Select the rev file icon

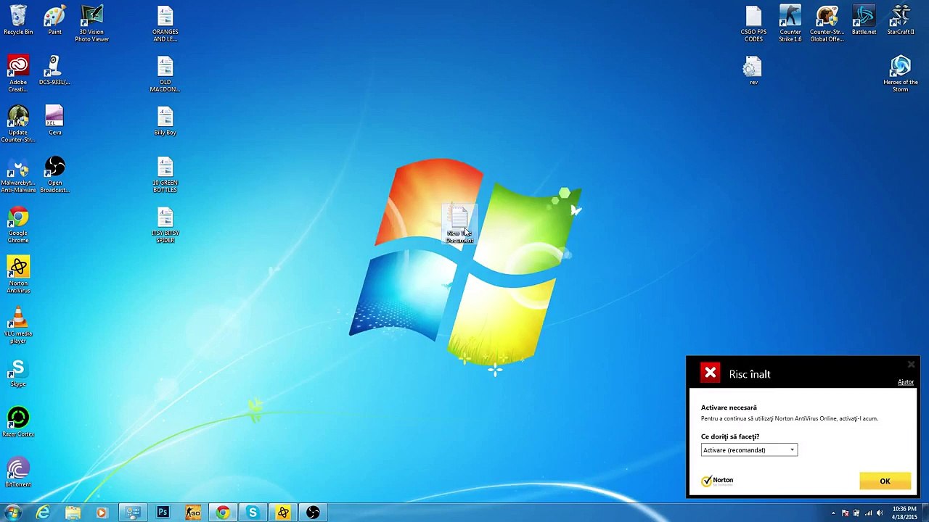pos(753,71)
